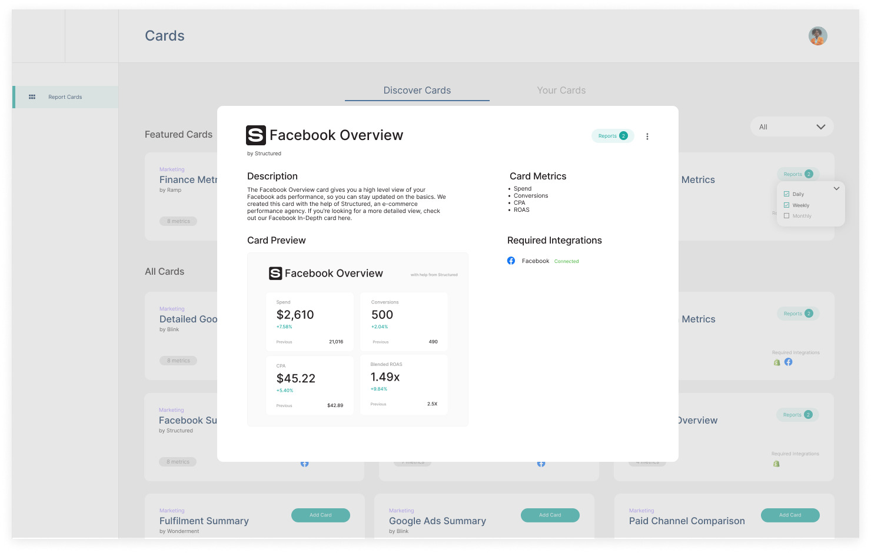Click the Facebook Summary card title
871x553 pixels.
pos(188,421)
